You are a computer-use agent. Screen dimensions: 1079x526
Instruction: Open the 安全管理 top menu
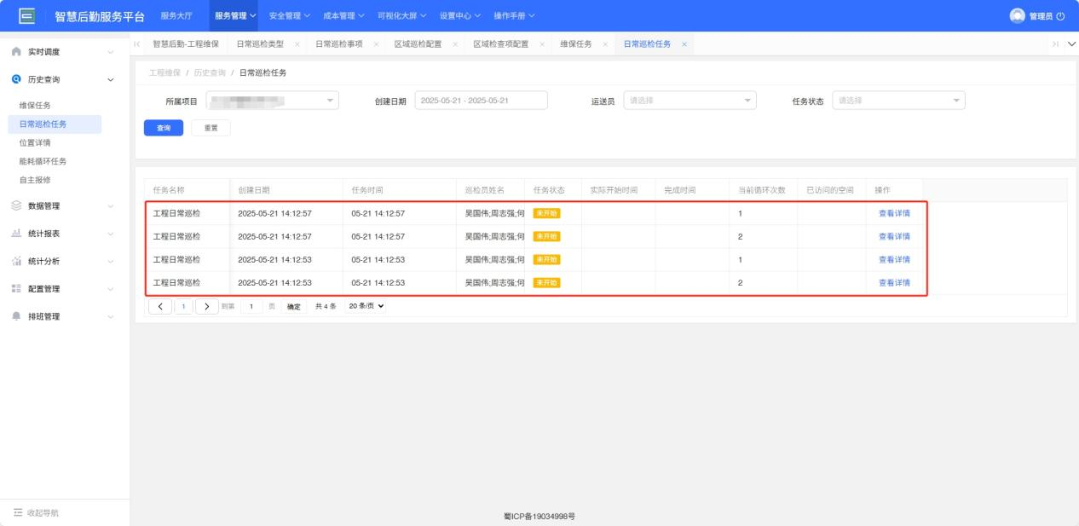coord(289,15)
